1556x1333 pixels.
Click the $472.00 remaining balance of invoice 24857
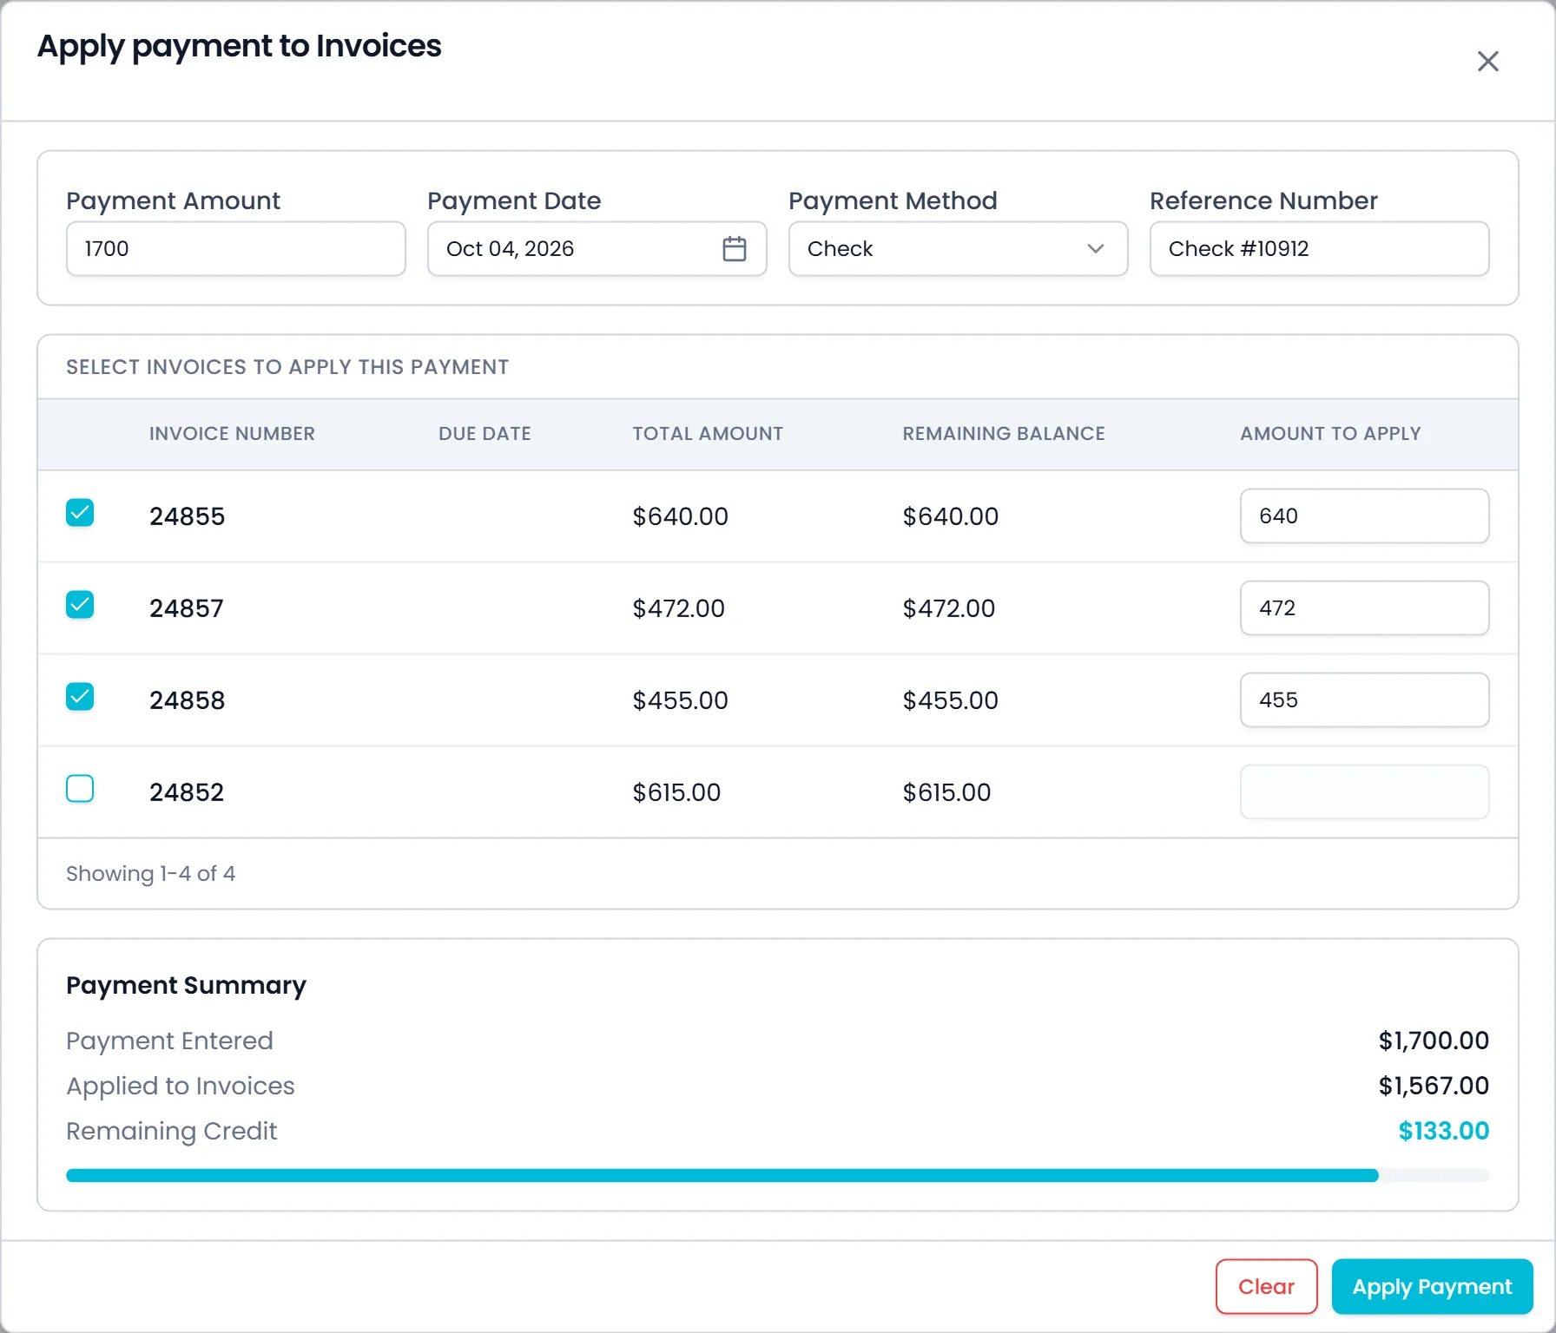949,608
